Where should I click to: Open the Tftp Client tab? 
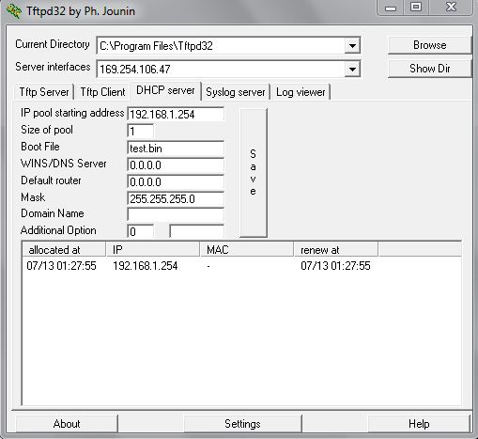coord(102,92)
